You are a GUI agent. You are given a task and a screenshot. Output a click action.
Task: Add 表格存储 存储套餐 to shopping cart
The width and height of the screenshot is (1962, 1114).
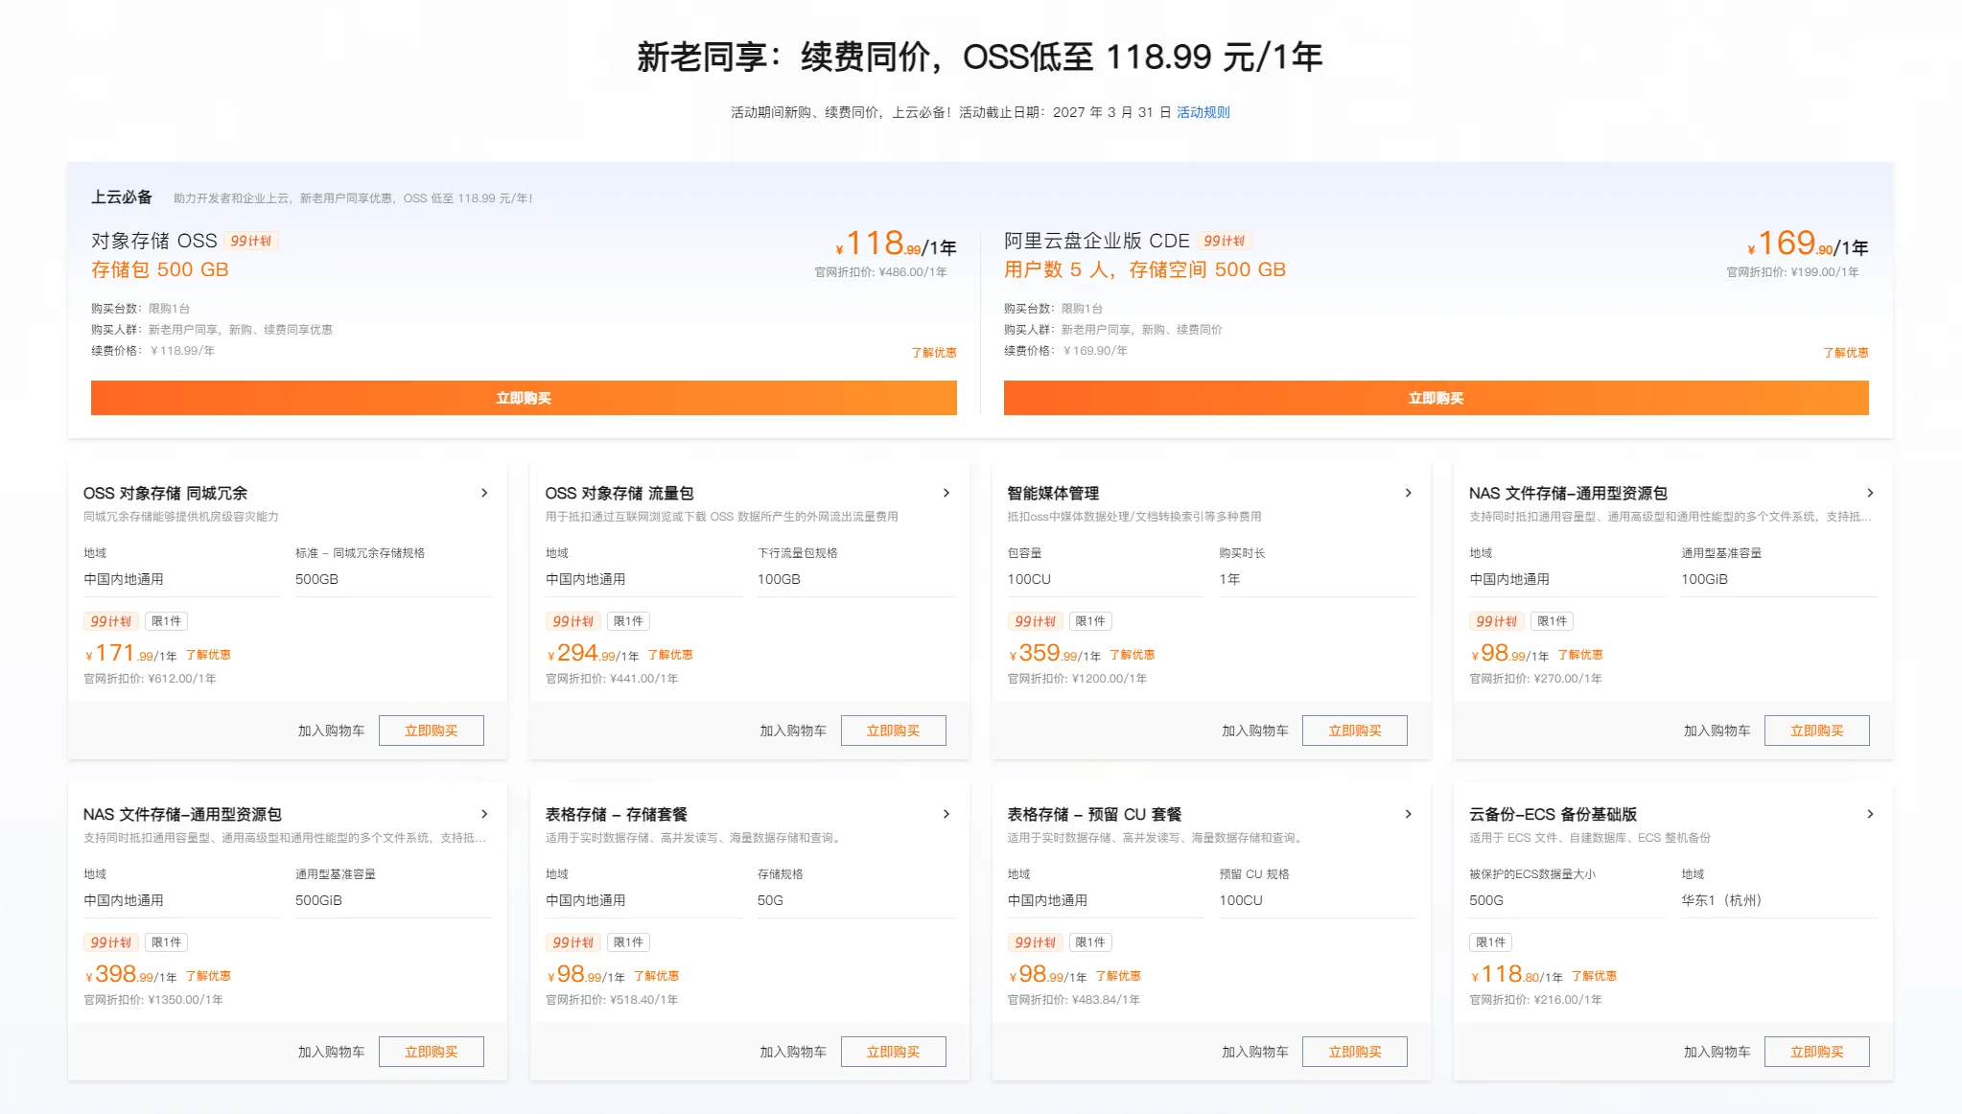click(793, 1052)
